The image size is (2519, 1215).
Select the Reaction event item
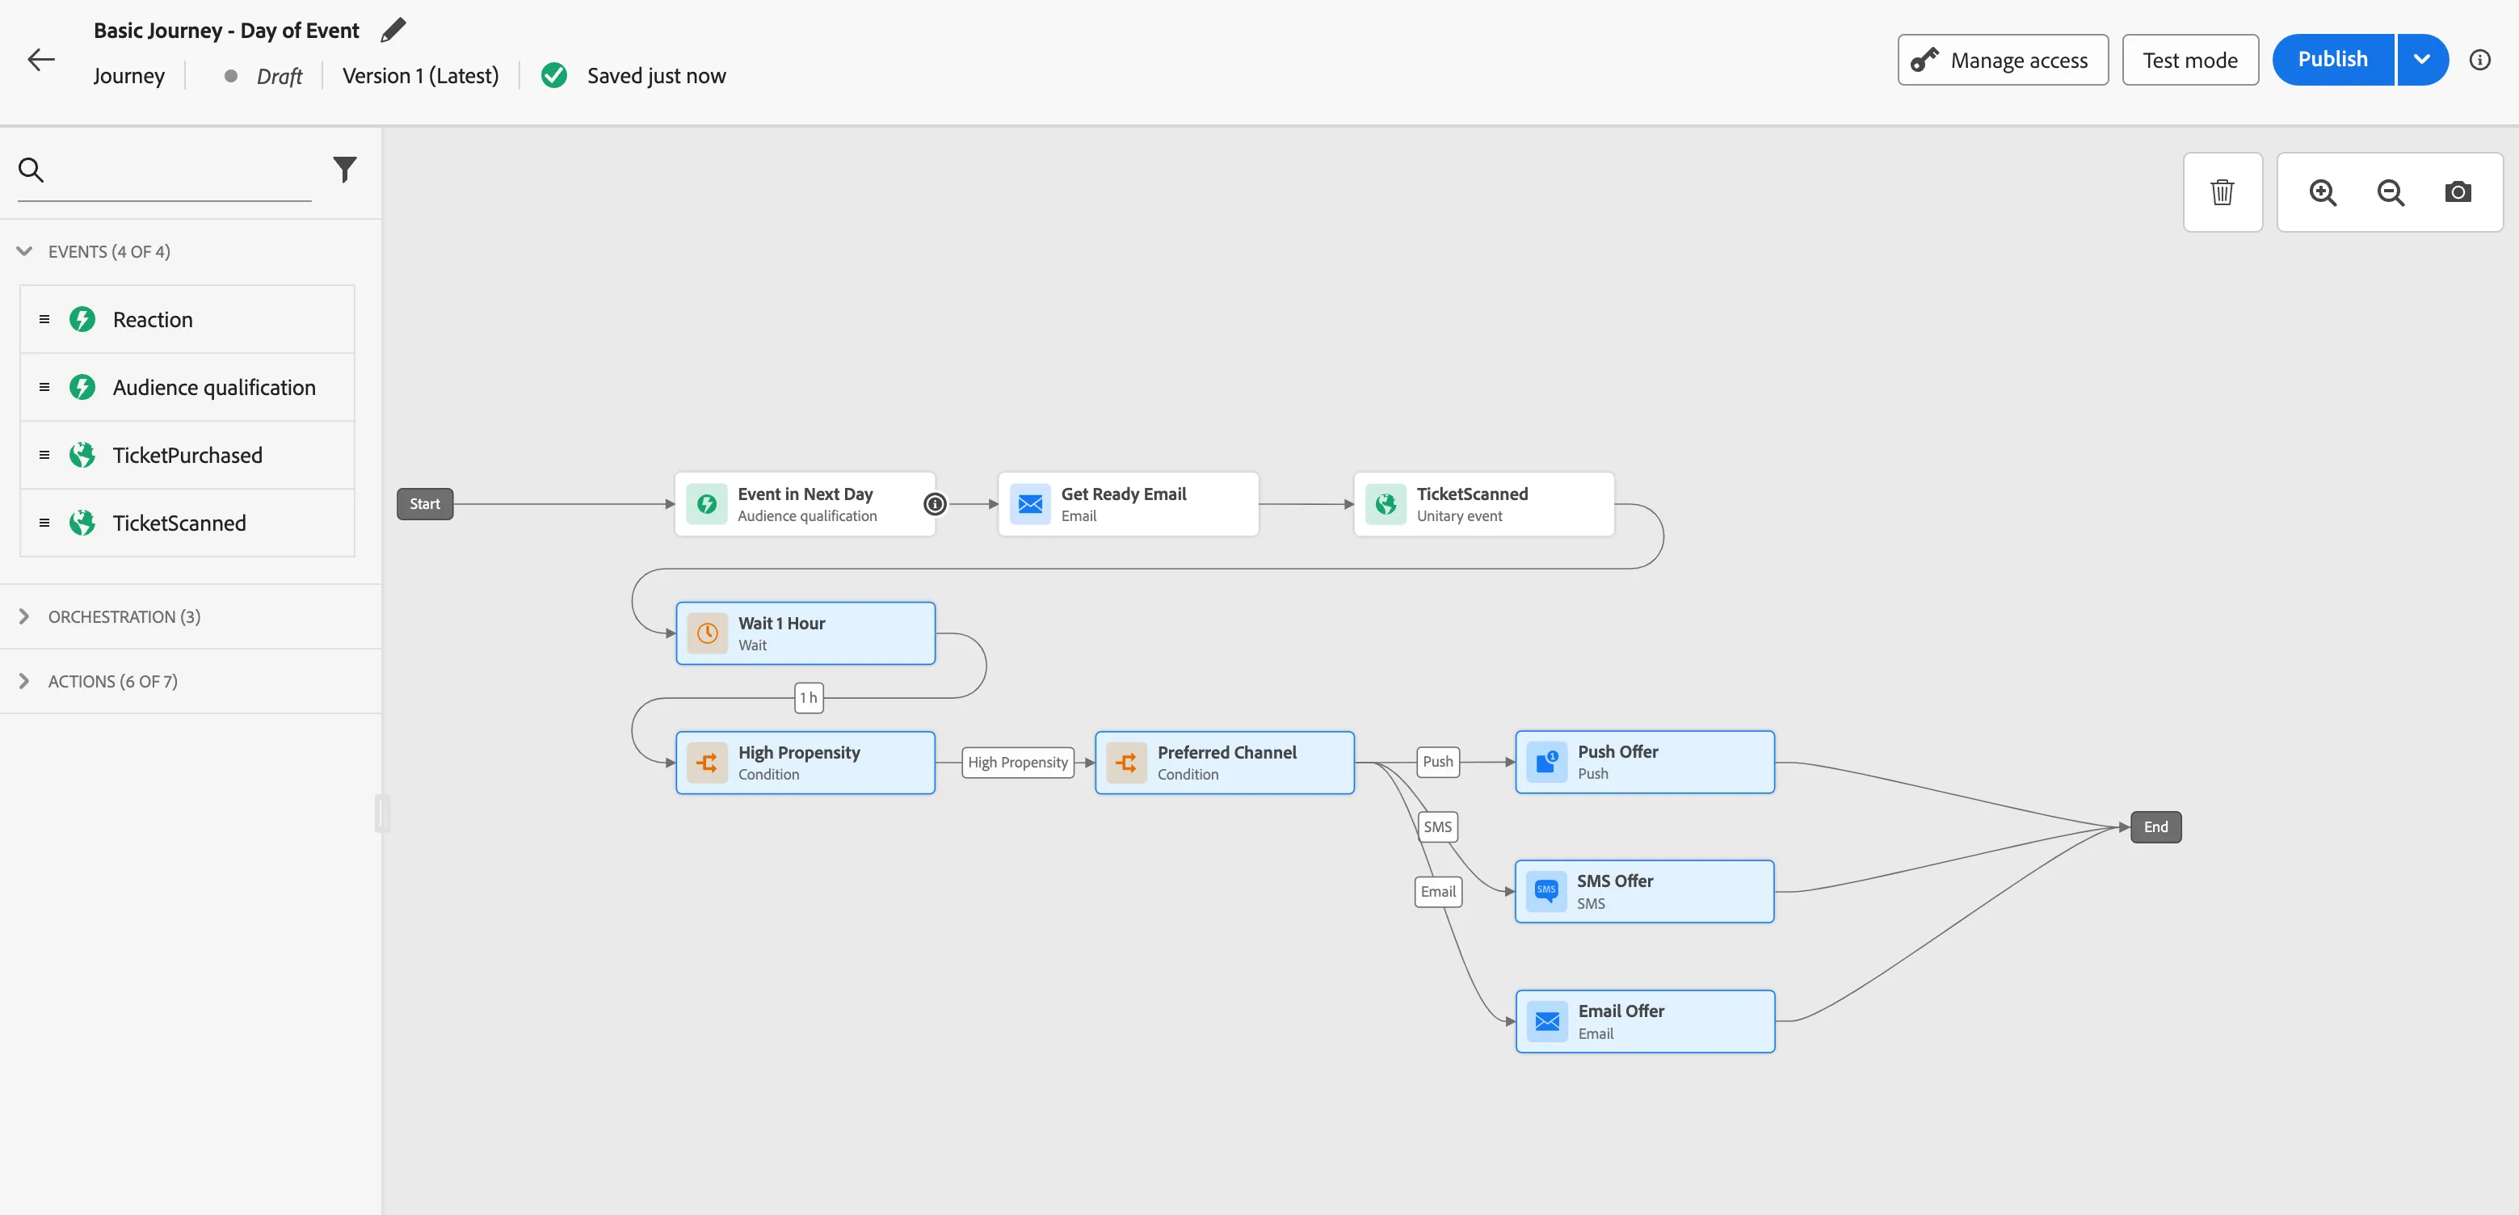187,320
